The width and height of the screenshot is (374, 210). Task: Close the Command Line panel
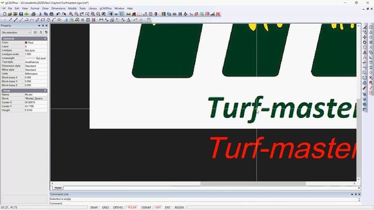(359, 194)
